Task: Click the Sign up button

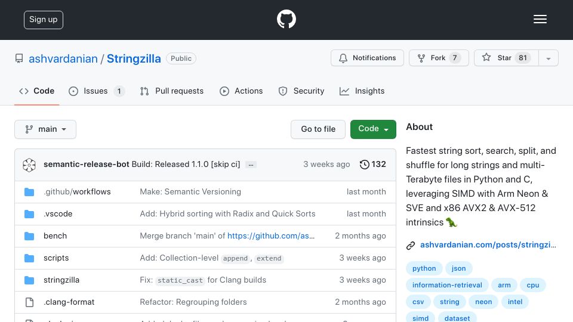Action: pos(44,20)
